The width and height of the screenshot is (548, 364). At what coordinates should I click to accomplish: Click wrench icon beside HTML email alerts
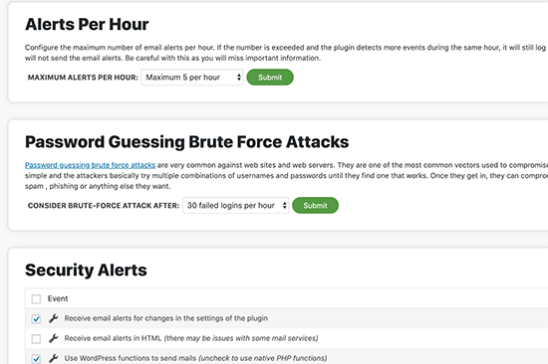[54, 338]
